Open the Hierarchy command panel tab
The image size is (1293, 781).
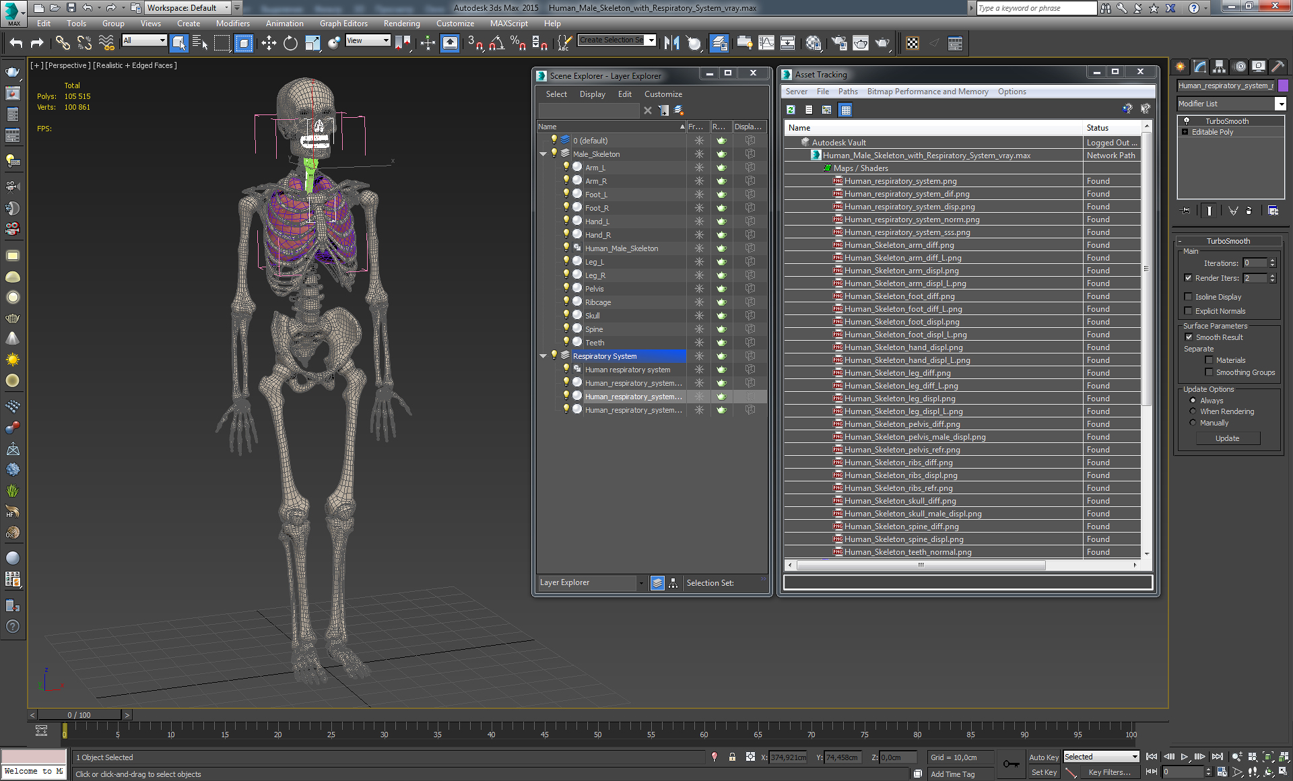pyautogui.click(x=1219, y=66)
